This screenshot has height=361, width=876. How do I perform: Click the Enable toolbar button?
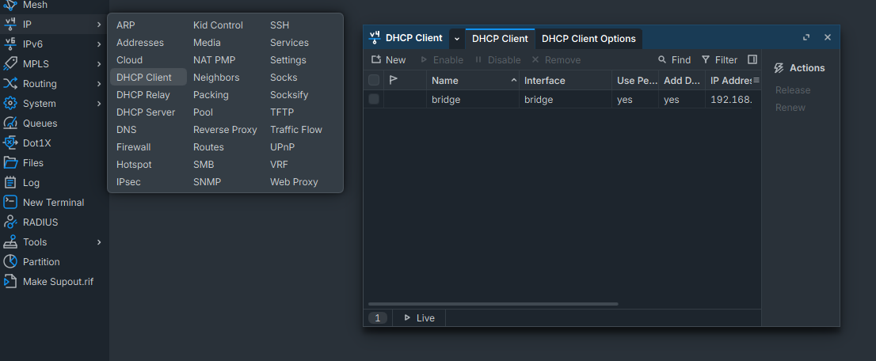point(441,60)
